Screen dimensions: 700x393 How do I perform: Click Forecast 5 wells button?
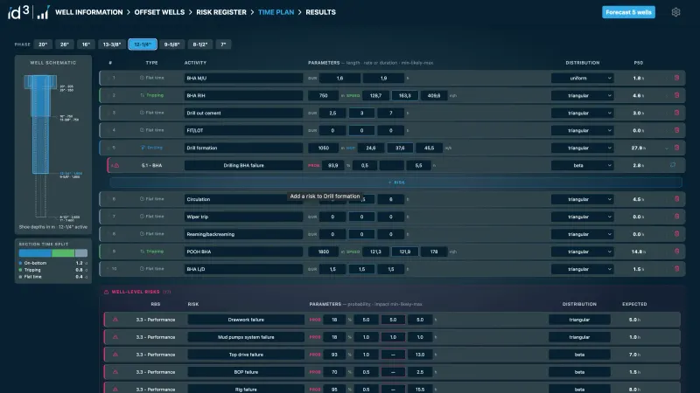(628, 12)
